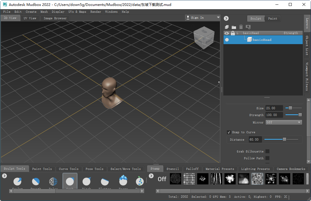Switch to the Stencil tab
The width and height of the screenshot is (311, 201).
pyautogui.click(x=173, y=169)
